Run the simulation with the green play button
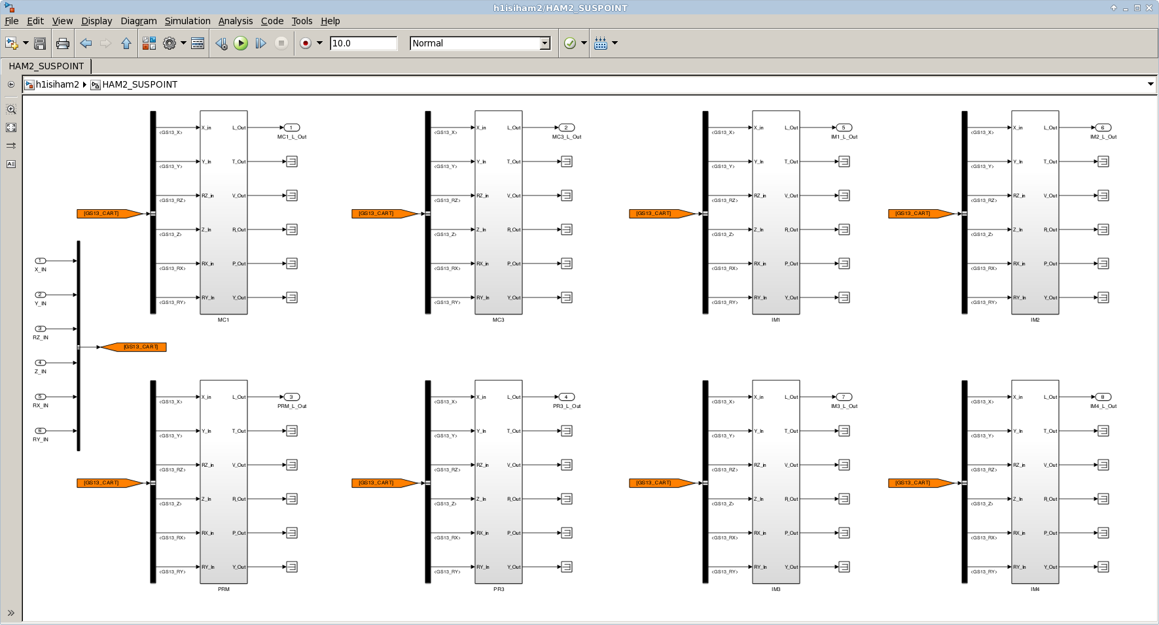Viewport: 1159px width, 625px height. click(241, 43)
